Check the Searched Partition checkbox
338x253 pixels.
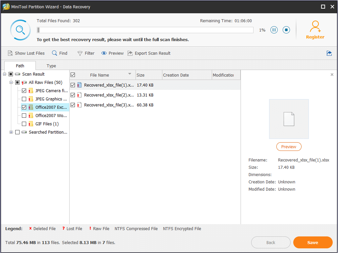click(x=18, y=132)
